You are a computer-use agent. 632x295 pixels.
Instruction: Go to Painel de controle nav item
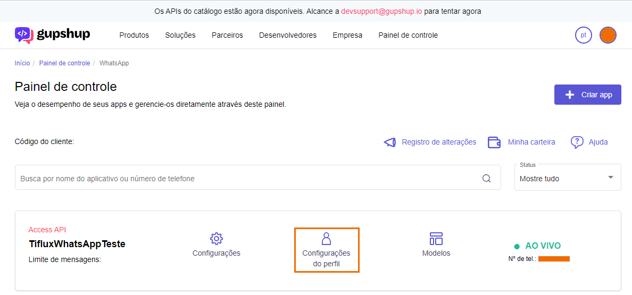click(408, 35)
